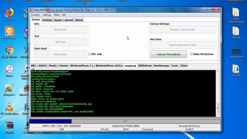Open the E1050 arabicfirmware folder on desktop
Viewport: 247px width, 139px height.
tap(236, 15)
